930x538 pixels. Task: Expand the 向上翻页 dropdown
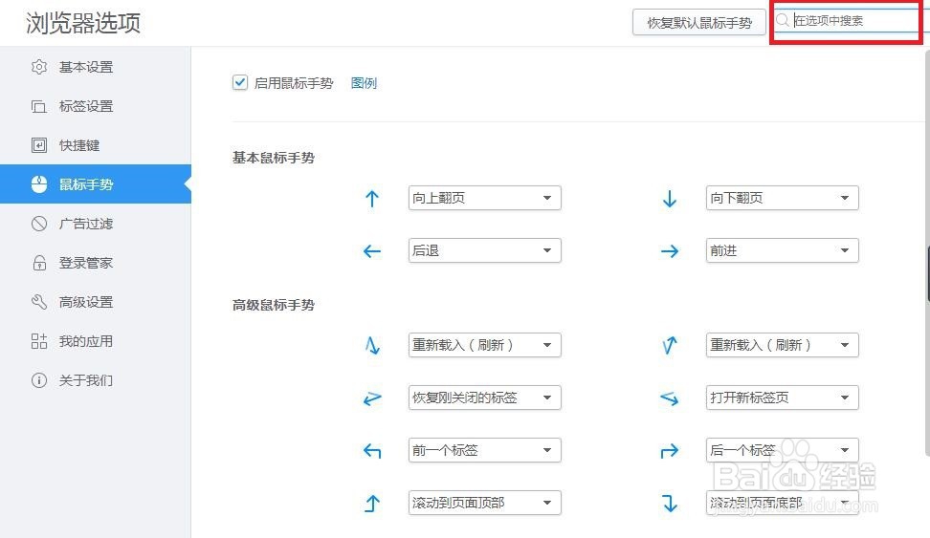pos(484,198)
